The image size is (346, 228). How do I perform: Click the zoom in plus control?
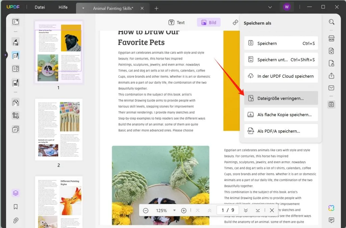(x=184, y=210)
